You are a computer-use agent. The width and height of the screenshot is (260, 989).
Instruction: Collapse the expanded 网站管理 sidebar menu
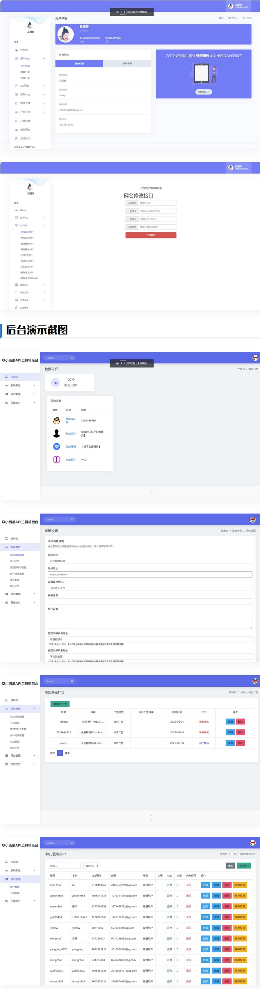(34, 879)
